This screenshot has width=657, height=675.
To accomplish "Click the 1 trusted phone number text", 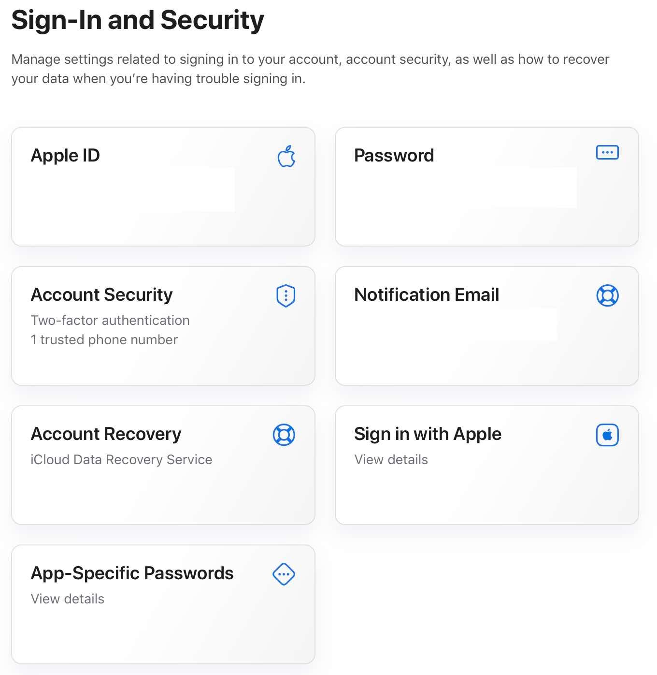I will (x=104, y=340).
